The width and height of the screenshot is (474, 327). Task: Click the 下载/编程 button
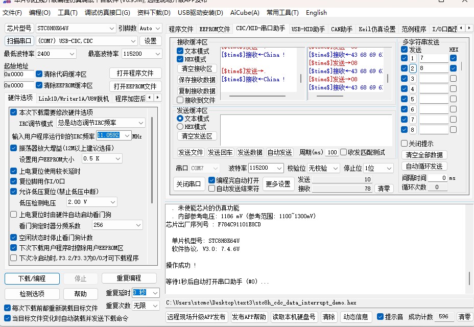32,278
